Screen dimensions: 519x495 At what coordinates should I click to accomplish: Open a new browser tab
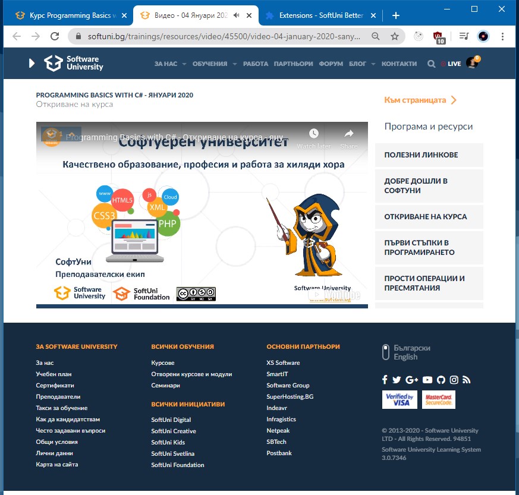click(x=395, y=15)
